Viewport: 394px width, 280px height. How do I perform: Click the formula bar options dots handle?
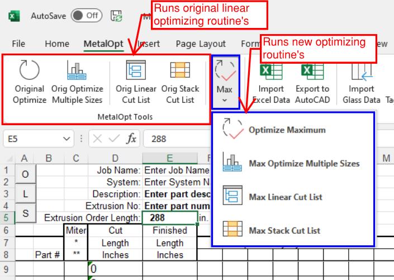pyautogui.click(x=81, y=139)
